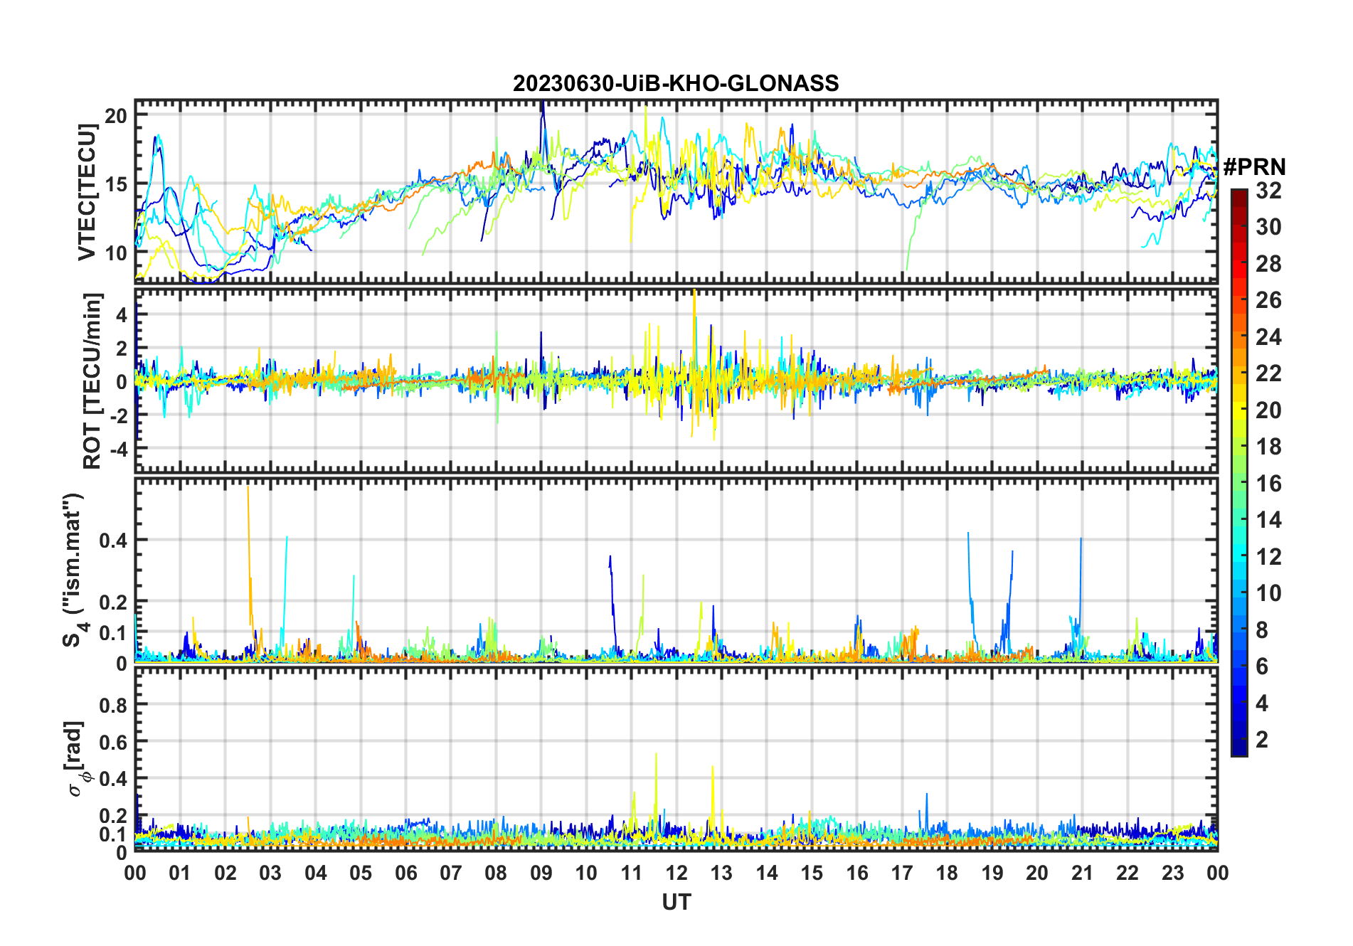Click the 20 tick on VTEC axis
Image resolution: width=1353 pixels, height=946 pixels.
(116, 116)
